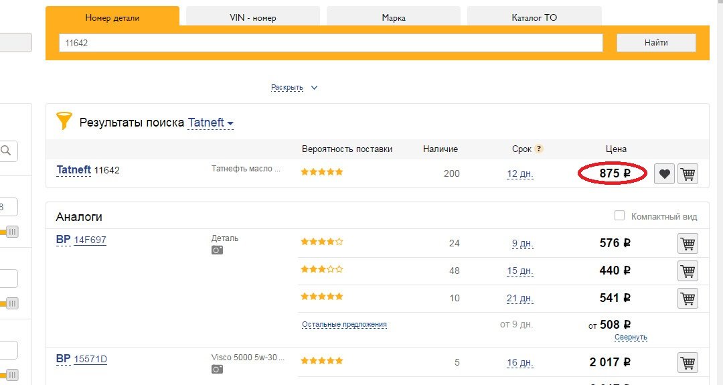Click Visco 5000 5w-30 description
The width and height of the screenshot is (723, 385).
(248, 358)
